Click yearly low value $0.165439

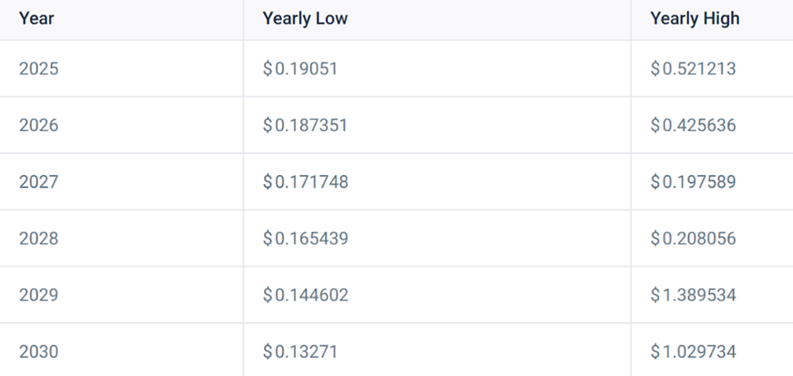point(306,238)
